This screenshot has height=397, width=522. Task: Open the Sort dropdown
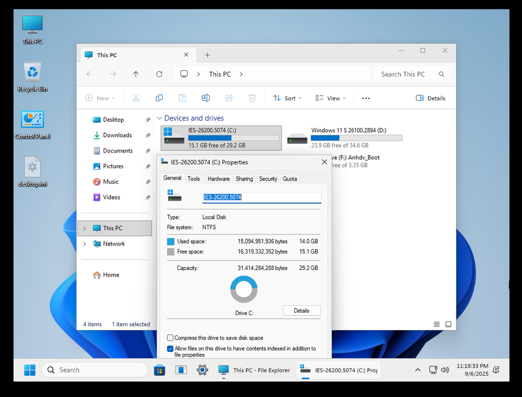pyautogui.click(x=288, y=98)
